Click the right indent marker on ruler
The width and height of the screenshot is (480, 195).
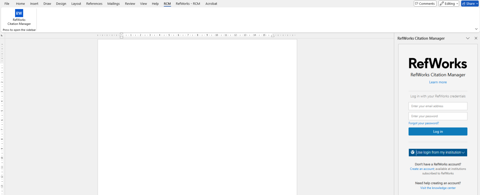click(x=273, y=36)
